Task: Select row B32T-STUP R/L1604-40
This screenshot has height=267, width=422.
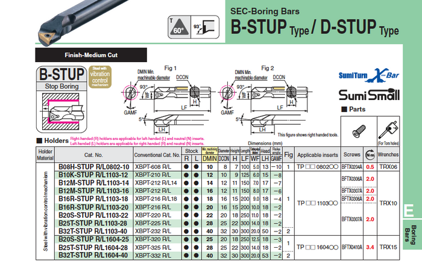Action: 168,256
